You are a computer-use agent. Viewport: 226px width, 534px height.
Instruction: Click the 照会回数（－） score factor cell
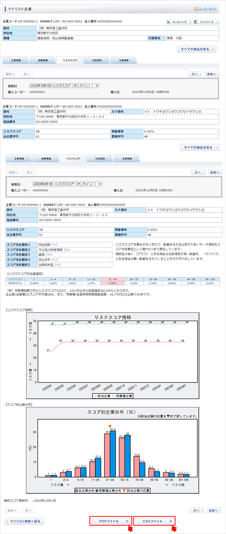(x=75, y=245)
